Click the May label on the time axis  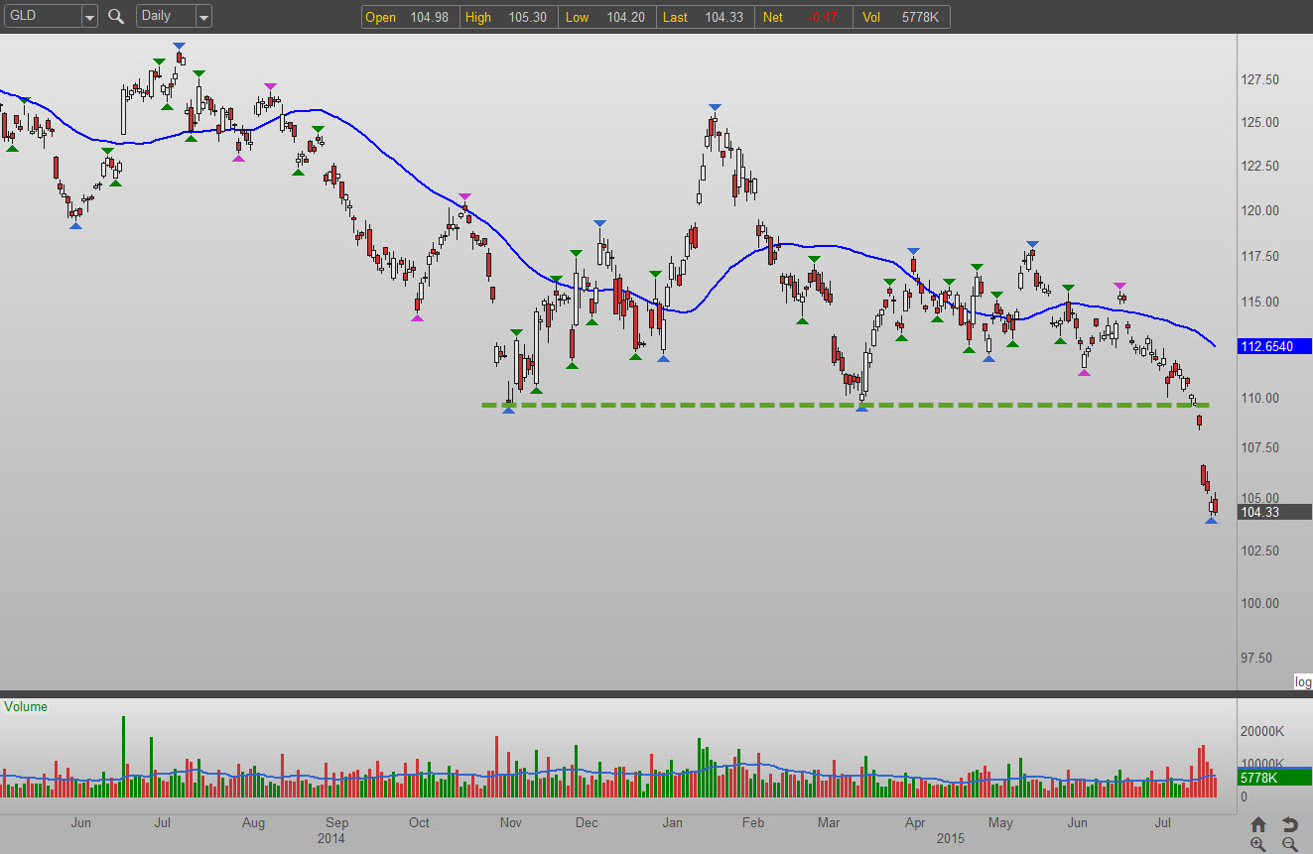click(1000, 822)
